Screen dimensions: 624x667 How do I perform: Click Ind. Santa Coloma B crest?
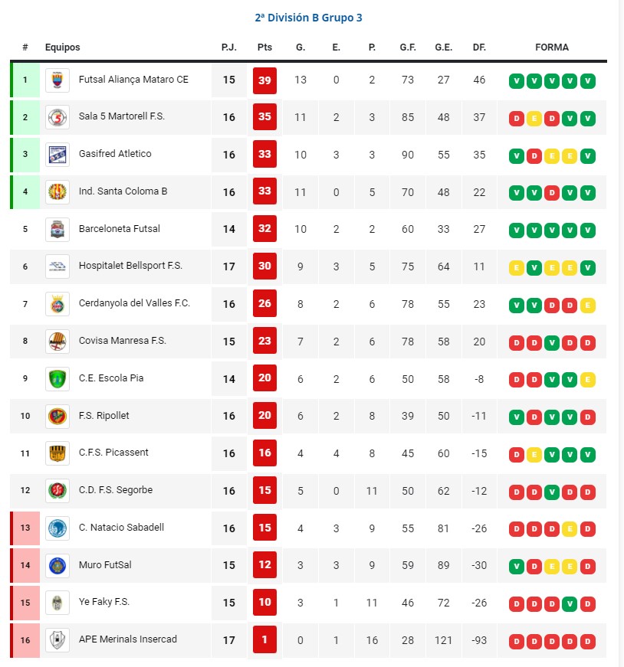pyautogui.click(x=57, y=192)
